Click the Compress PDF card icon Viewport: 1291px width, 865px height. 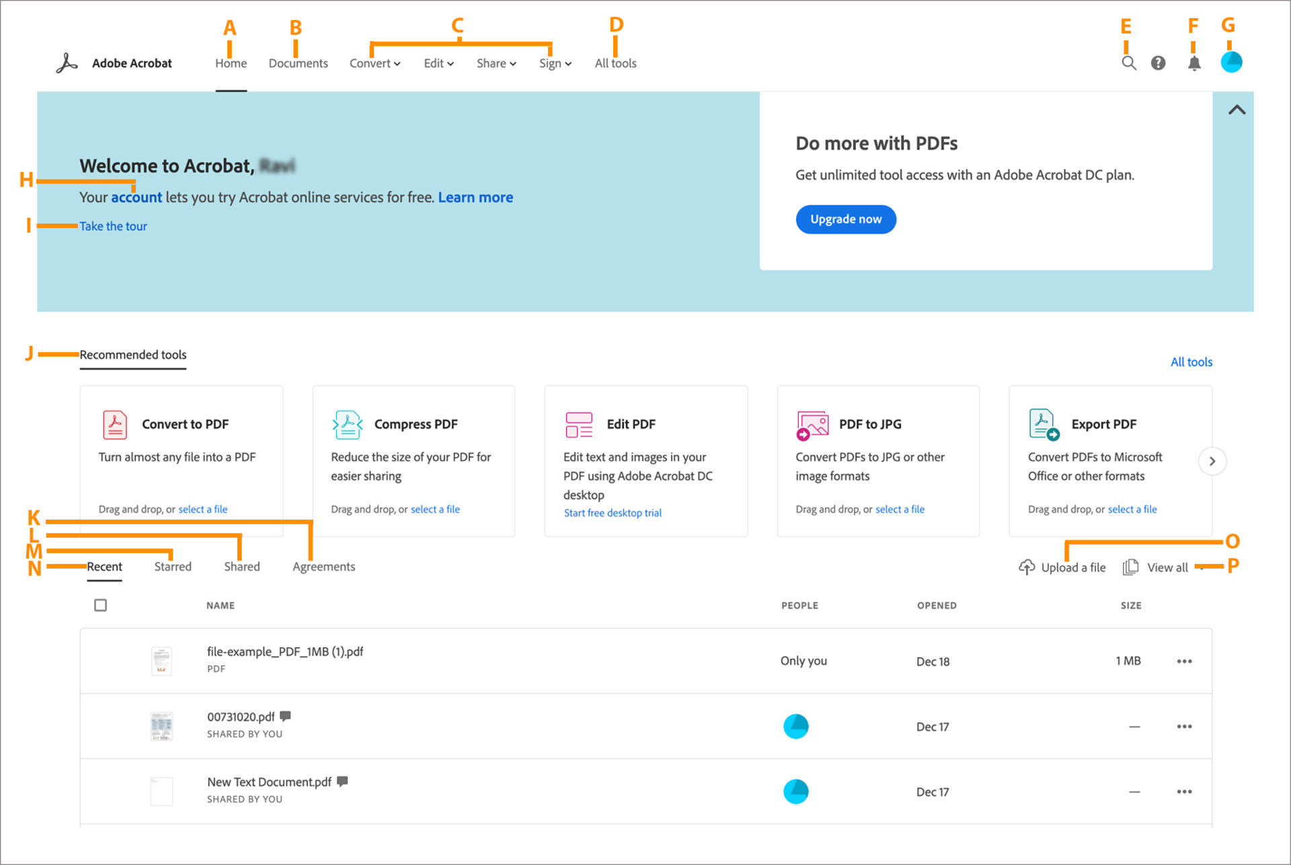pyautogui.click(x=348, y=425)
